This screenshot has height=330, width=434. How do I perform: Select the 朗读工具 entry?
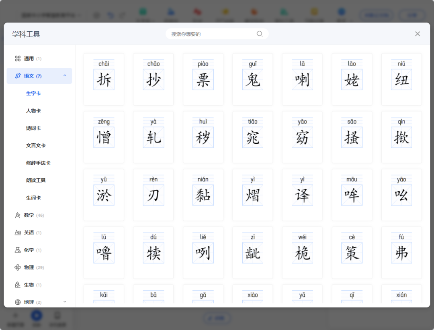(x=36, y=181)
